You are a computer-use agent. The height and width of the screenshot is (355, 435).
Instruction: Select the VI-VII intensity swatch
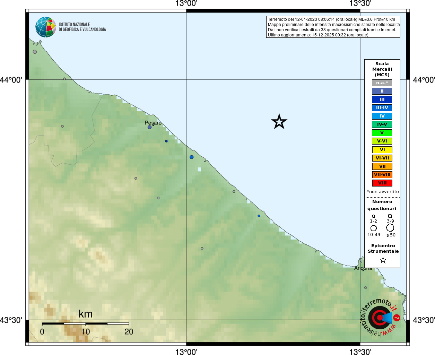tap(382, 158)
